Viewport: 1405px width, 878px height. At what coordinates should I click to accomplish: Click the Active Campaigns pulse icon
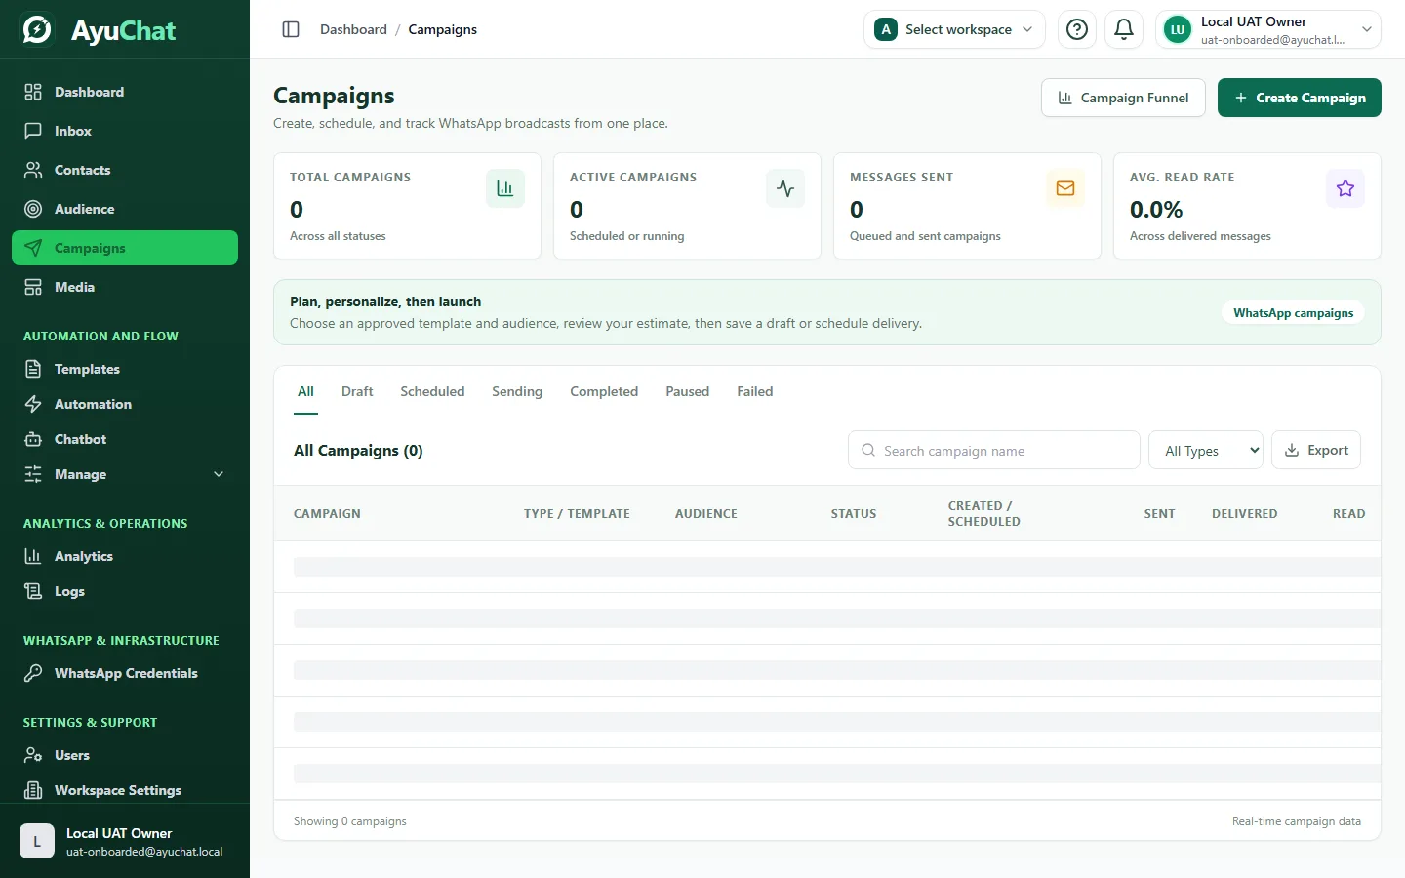point(785,188)
